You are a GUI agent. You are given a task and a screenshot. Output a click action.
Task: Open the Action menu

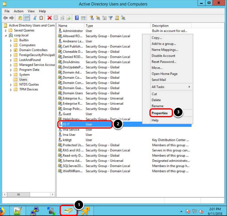tap(18, 11)
